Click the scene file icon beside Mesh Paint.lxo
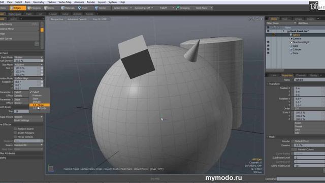Viewport: 325px width, 183px height. (x=288, y=31)
